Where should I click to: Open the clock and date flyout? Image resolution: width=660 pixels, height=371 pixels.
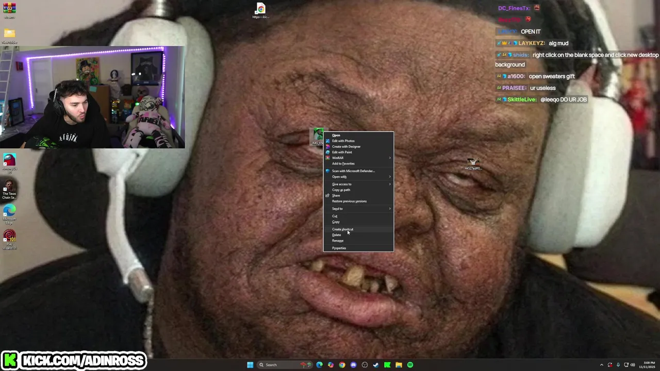tap(647, 365)
